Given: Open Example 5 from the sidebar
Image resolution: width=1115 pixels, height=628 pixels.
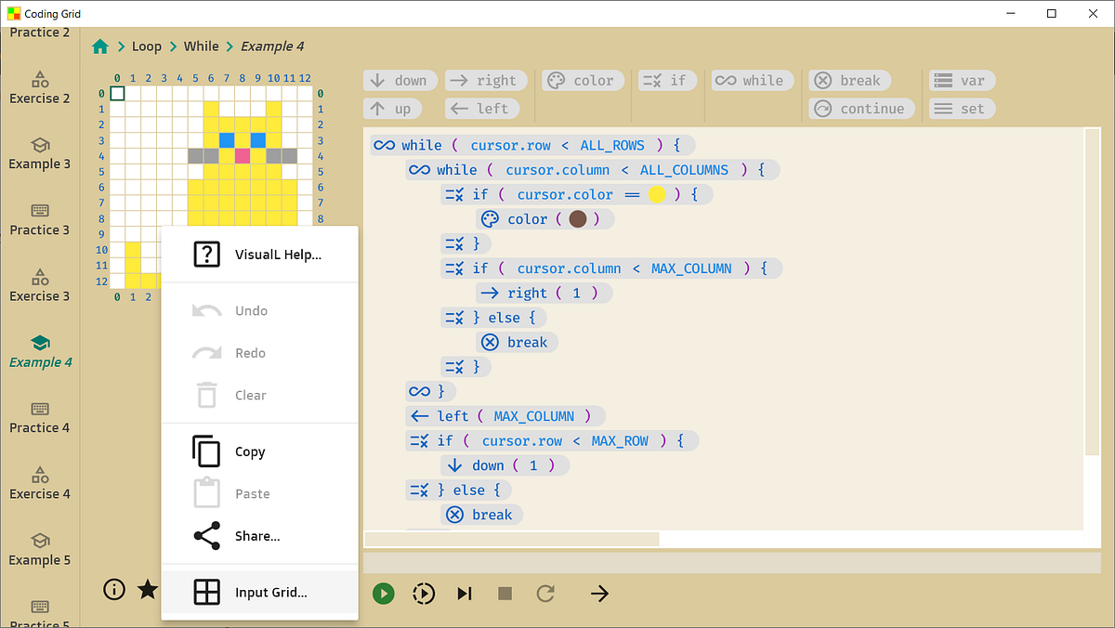Looking at the screenshot, I should pos(40,549).
